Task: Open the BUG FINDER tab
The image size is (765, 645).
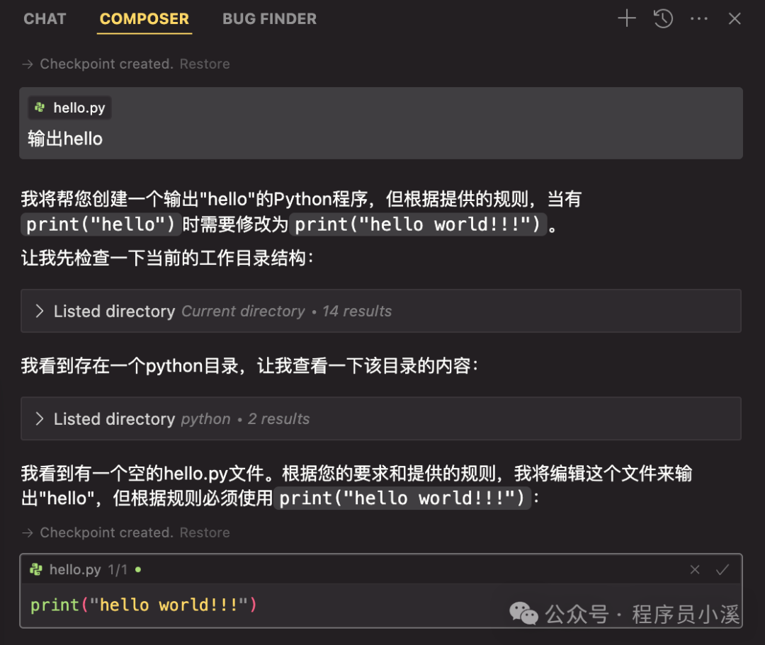Action: pos(269,18)
